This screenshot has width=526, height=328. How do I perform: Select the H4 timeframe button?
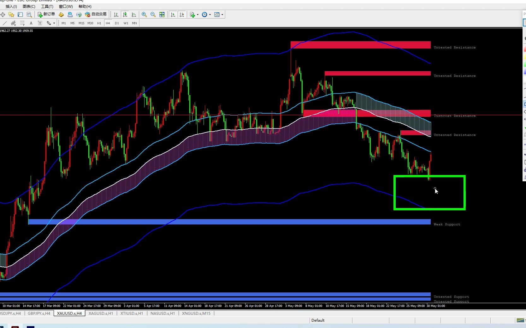click(x=108, y=23)
